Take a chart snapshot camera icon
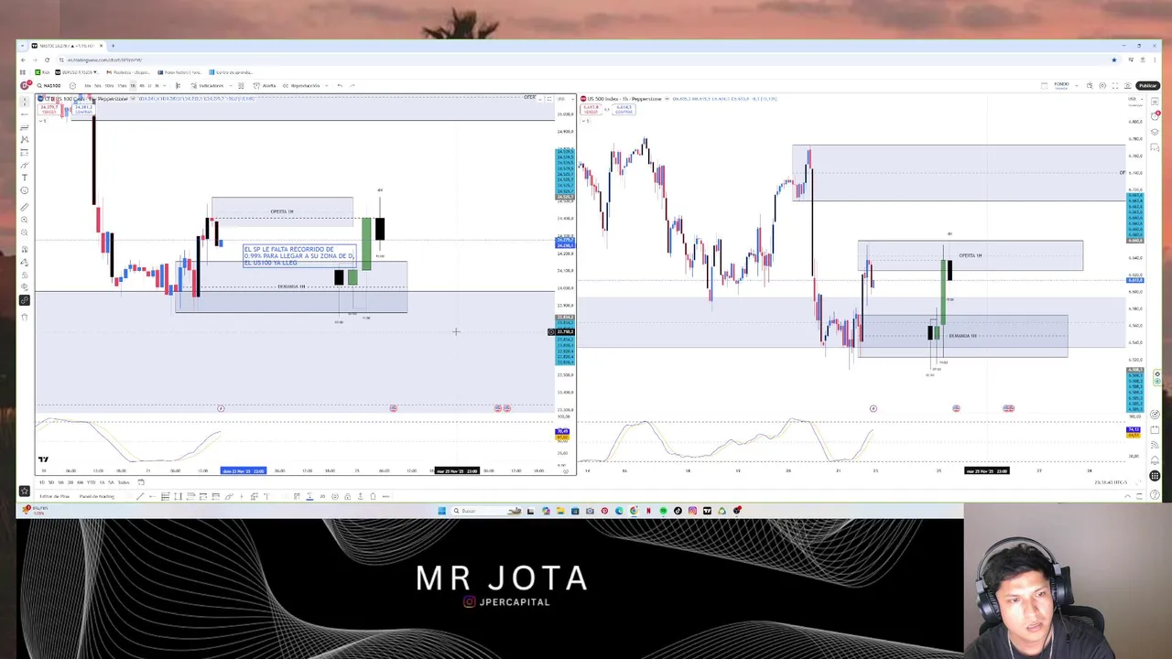This screenshot has width=1172, height=659. pyautogui.click(x=1128, y=86)
